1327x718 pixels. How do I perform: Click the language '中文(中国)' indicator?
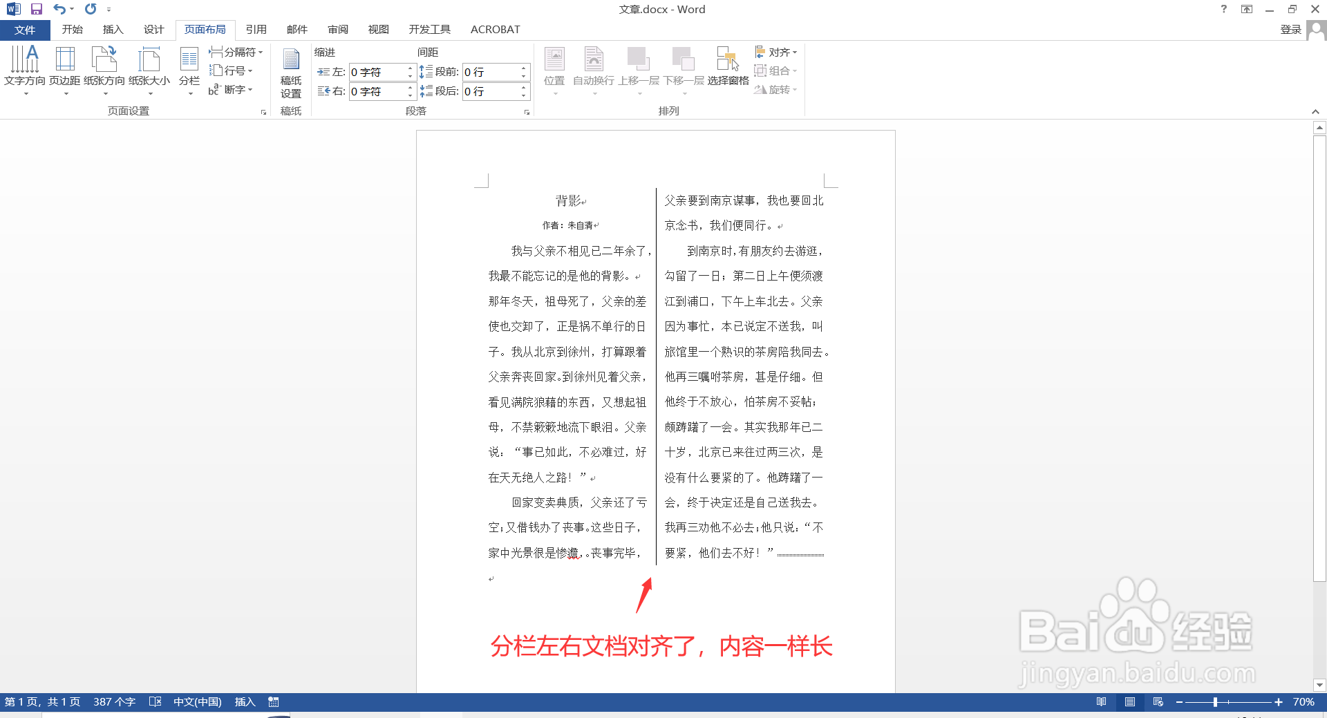[197, 701]
